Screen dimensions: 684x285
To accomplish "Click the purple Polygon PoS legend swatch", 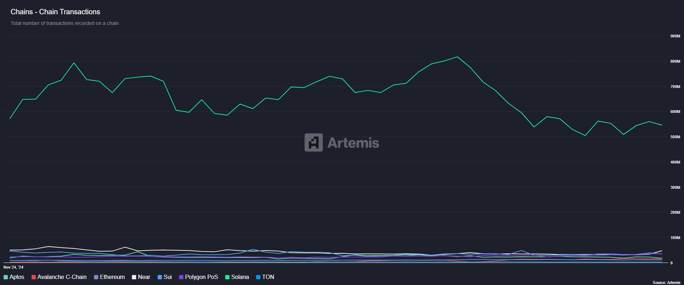I will click(181, 277).
